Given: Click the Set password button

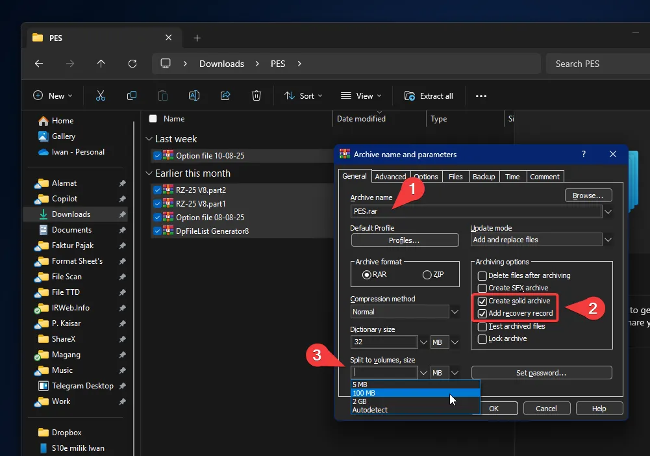Looking at the screenshot, I should pos(542,372).
